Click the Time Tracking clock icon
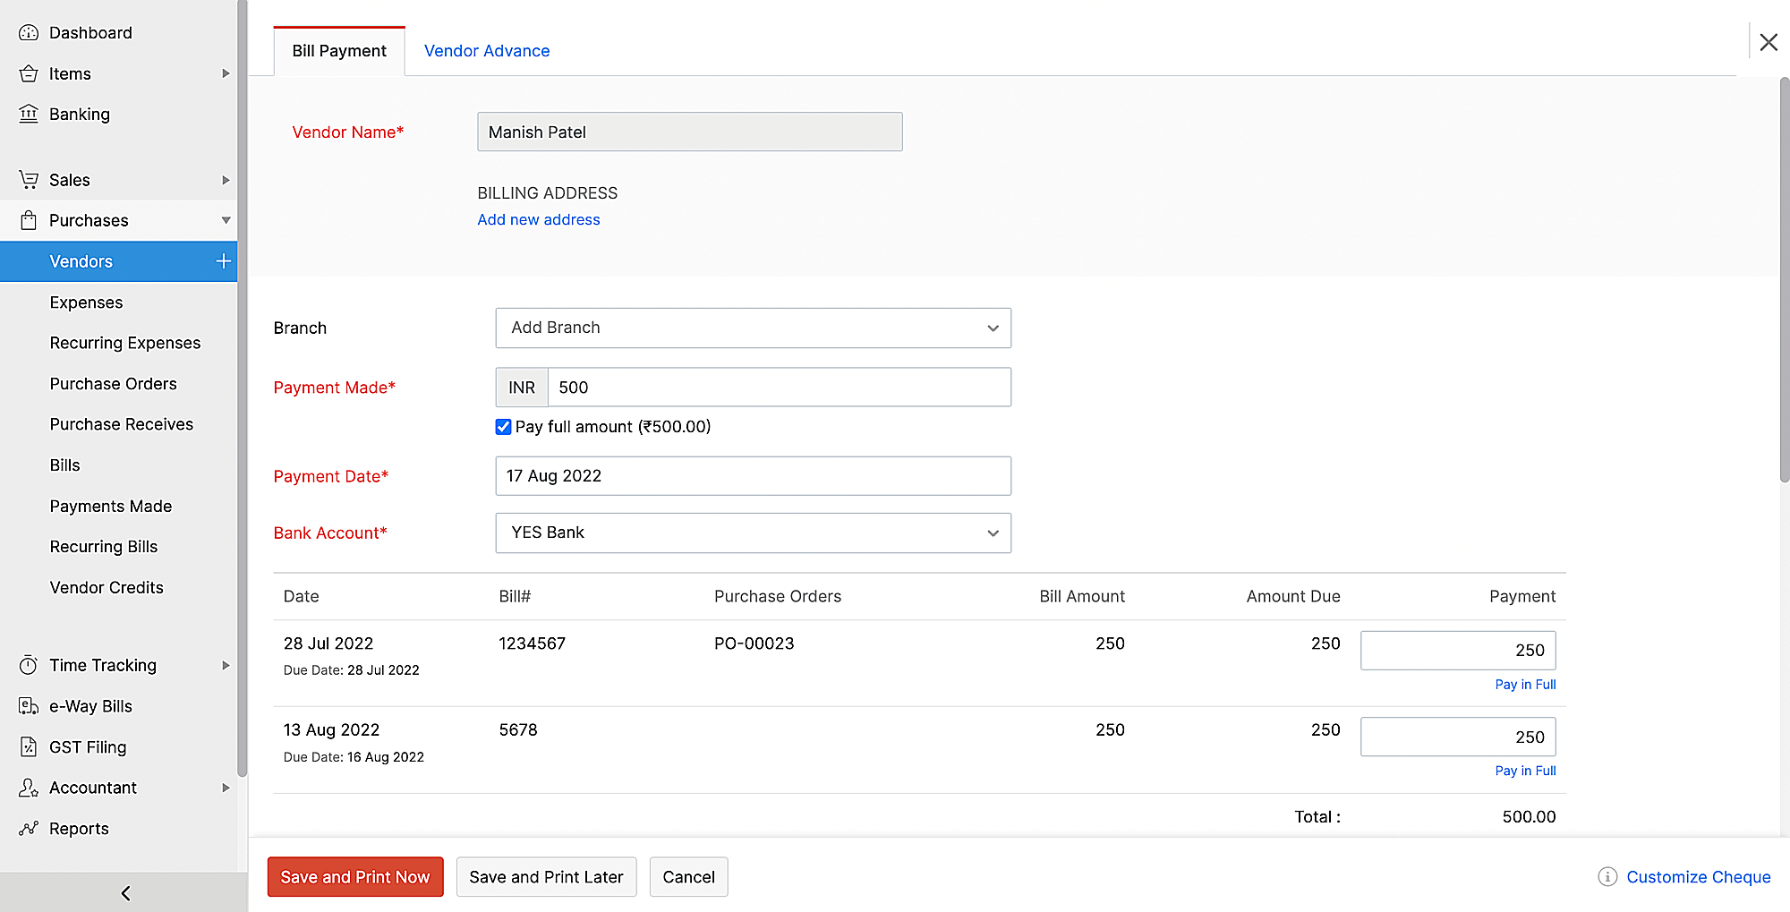The width and height of the screenshot is (1790, 912). [x=29, y=665]
